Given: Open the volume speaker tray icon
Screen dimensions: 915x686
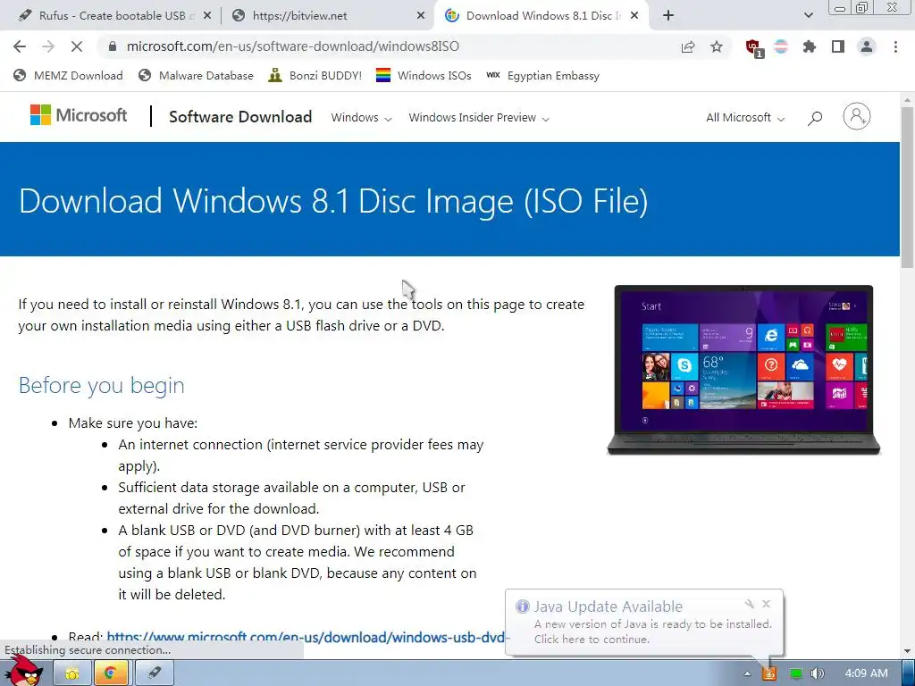Looking at the screenshot, I should coord(817,673).
